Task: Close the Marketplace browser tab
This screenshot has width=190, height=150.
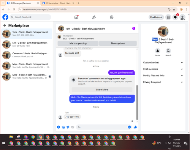Action: coord(73,3)
